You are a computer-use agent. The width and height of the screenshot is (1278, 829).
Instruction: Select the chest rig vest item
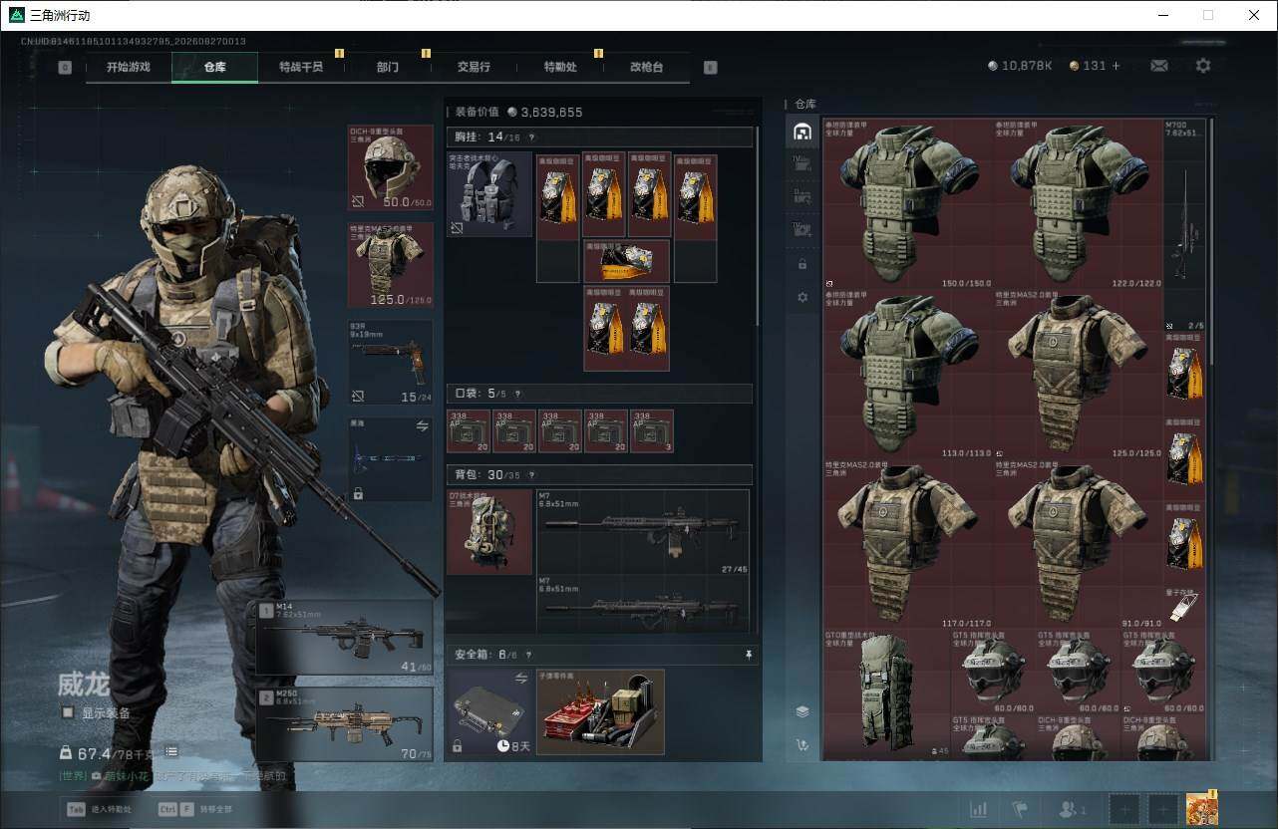[x=489, y=193]
